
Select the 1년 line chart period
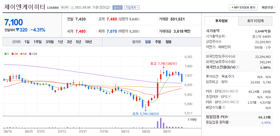60,42
